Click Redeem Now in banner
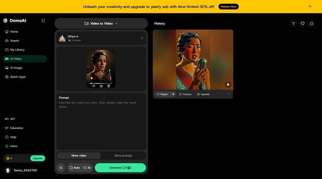 pos(228,6)
